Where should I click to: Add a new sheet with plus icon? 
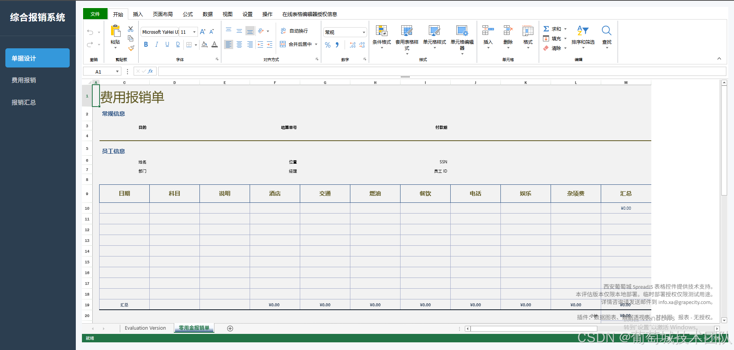[230, 329]
